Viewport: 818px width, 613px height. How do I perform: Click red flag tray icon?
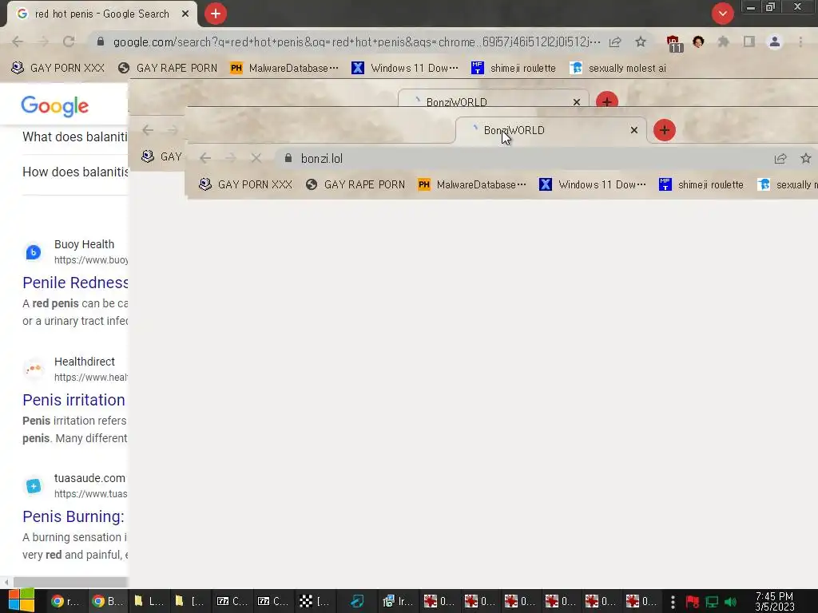click(x=693, y=602)
